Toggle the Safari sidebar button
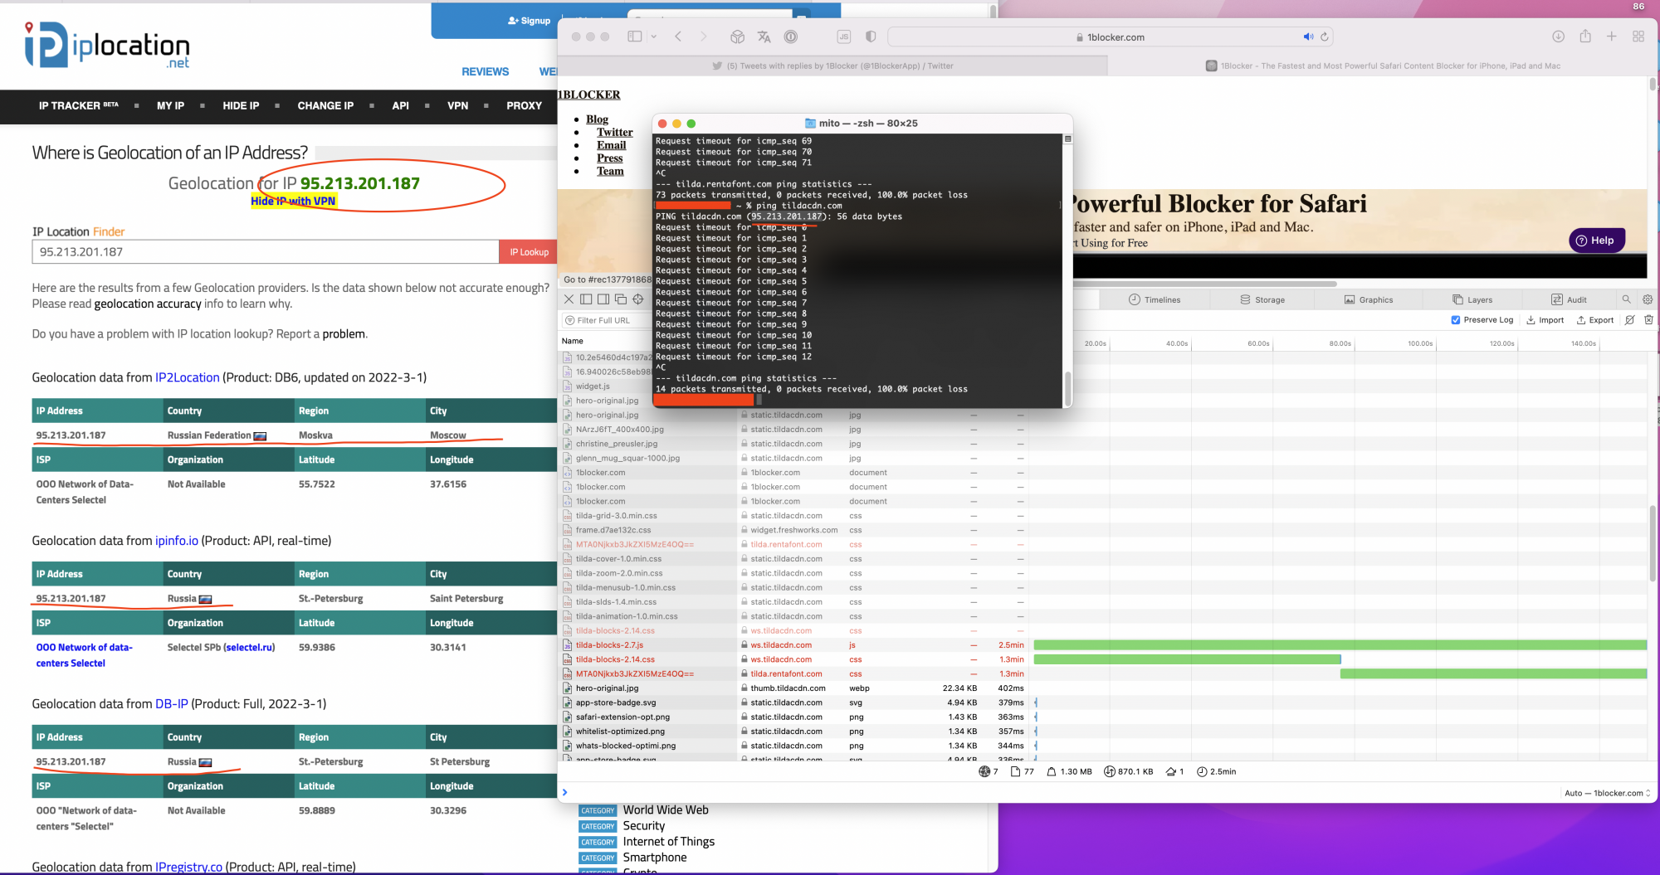The image size is (1660, 875). click(635, 36)
